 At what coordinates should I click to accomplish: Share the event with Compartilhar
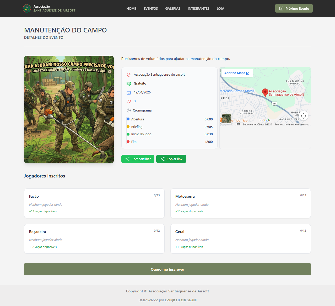pos(138,159)
